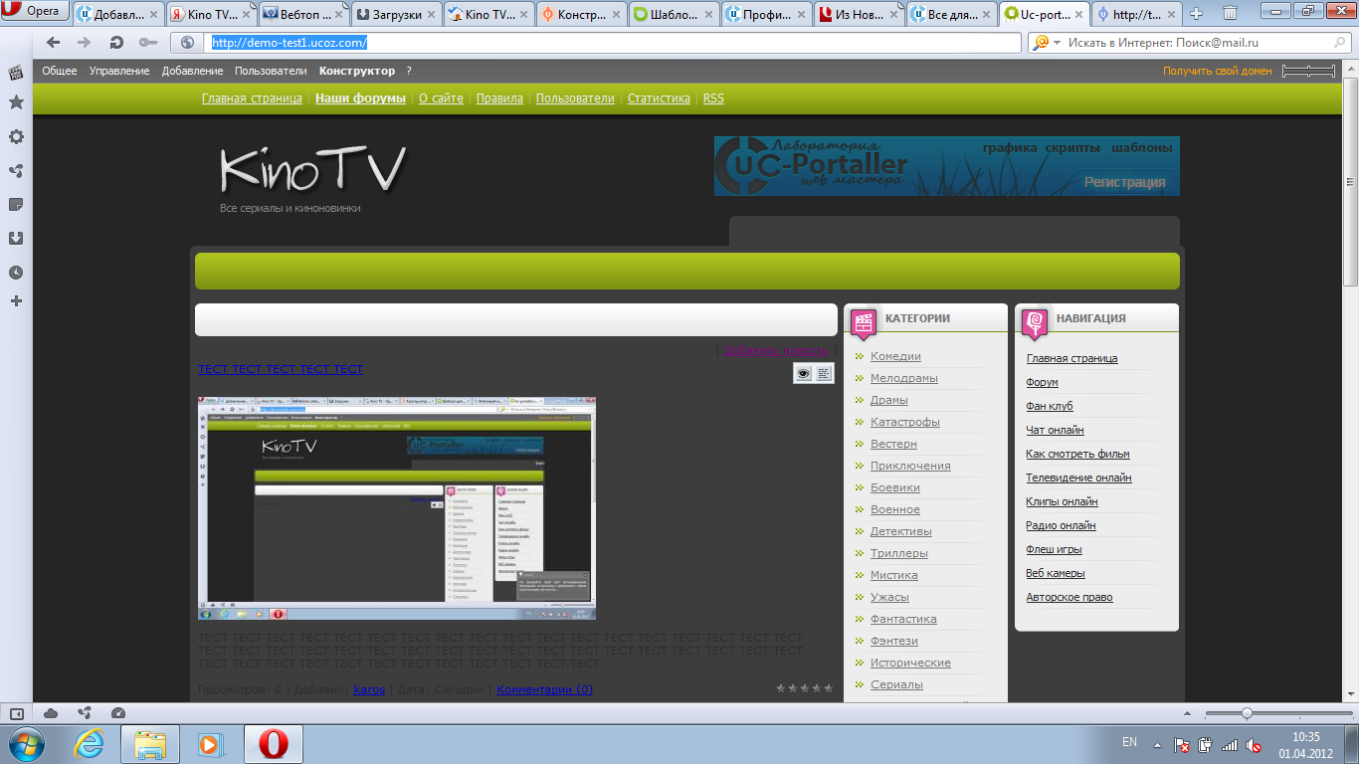The height and width of the screenshot is (764, 1359).
Task: Adjust the page zoom slider
Action: (x=1276, y=713)
